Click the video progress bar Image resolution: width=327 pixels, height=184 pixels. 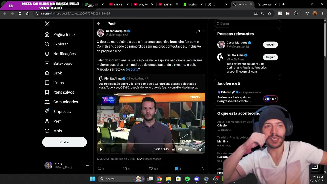(x=151, y=144)
